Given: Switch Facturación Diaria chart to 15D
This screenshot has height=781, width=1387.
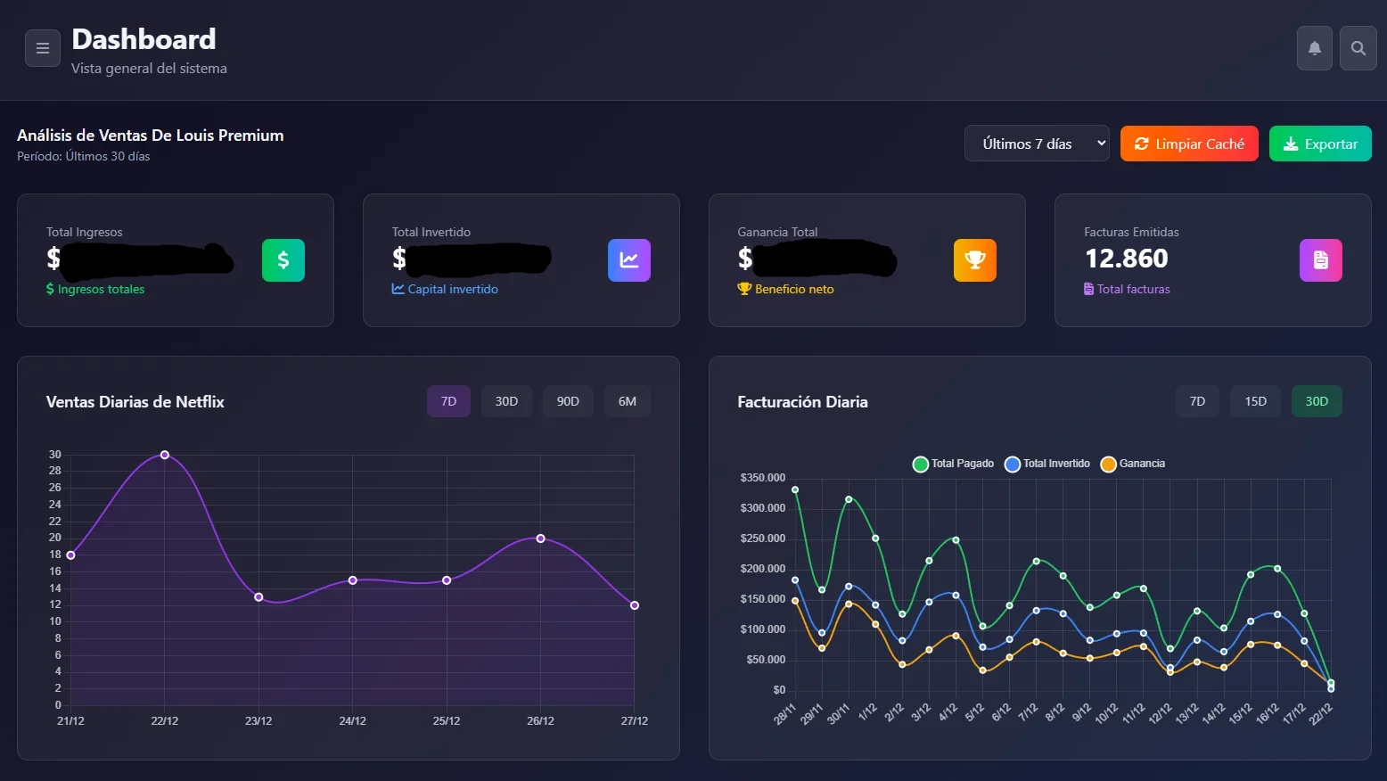Looking at the screenshot, I should click(x=1255, y=401).
